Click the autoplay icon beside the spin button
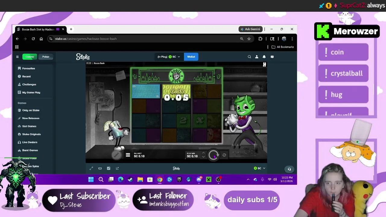The height and width of the screenshot is (217, 386). pos(224,155)
